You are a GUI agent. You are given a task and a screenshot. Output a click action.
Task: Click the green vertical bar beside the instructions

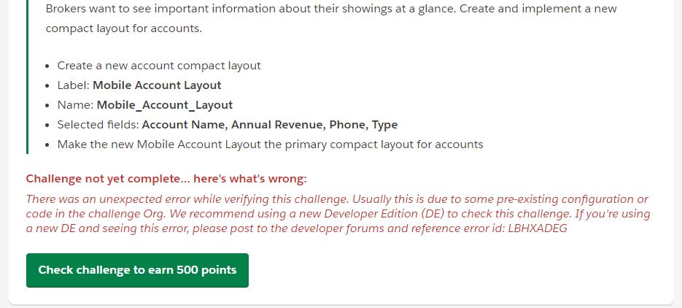coord(28,77)
